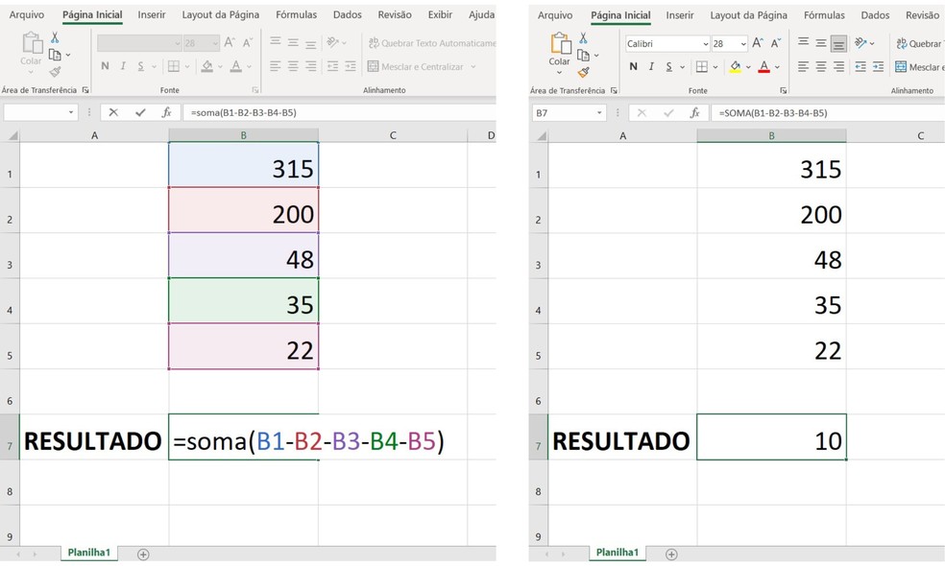This screenshot has height=566, width=945.
Task: Click the Planilha1 sheet tab button
Action: [x=617, y=553]
